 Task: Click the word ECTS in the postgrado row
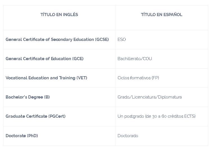point(190,116)
